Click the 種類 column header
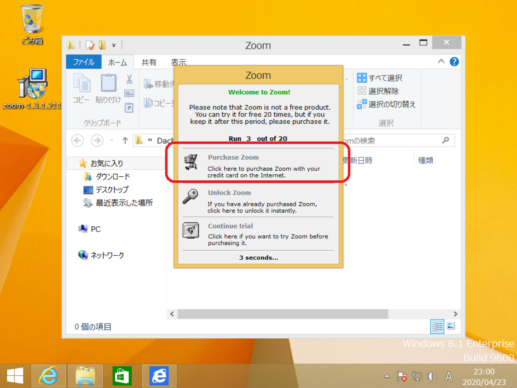Viewport: 517px width, 388px height. pos(426,160)
